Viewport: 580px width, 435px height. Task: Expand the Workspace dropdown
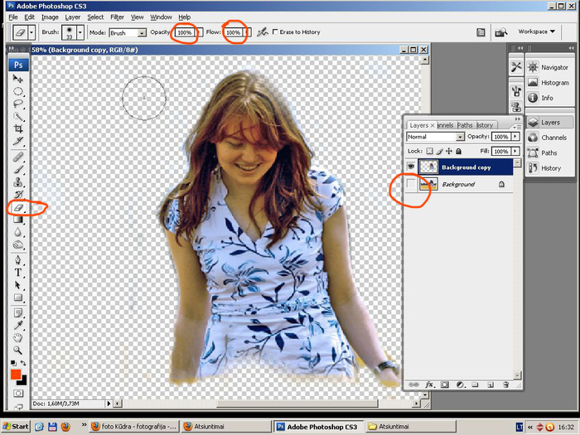(536, 31)
